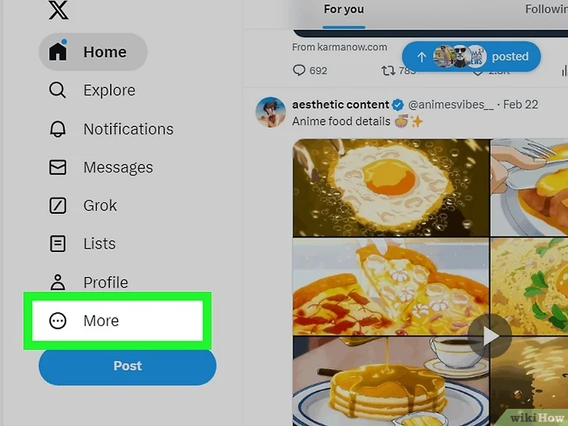
Task: Play the anime food video
Action: pos(490,336)
